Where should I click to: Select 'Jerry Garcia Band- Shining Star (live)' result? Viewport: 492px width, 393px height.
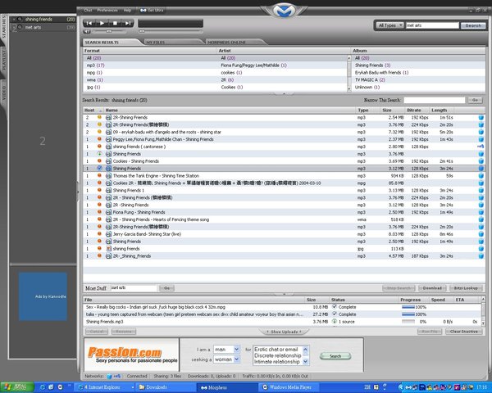tap(284, 234)
